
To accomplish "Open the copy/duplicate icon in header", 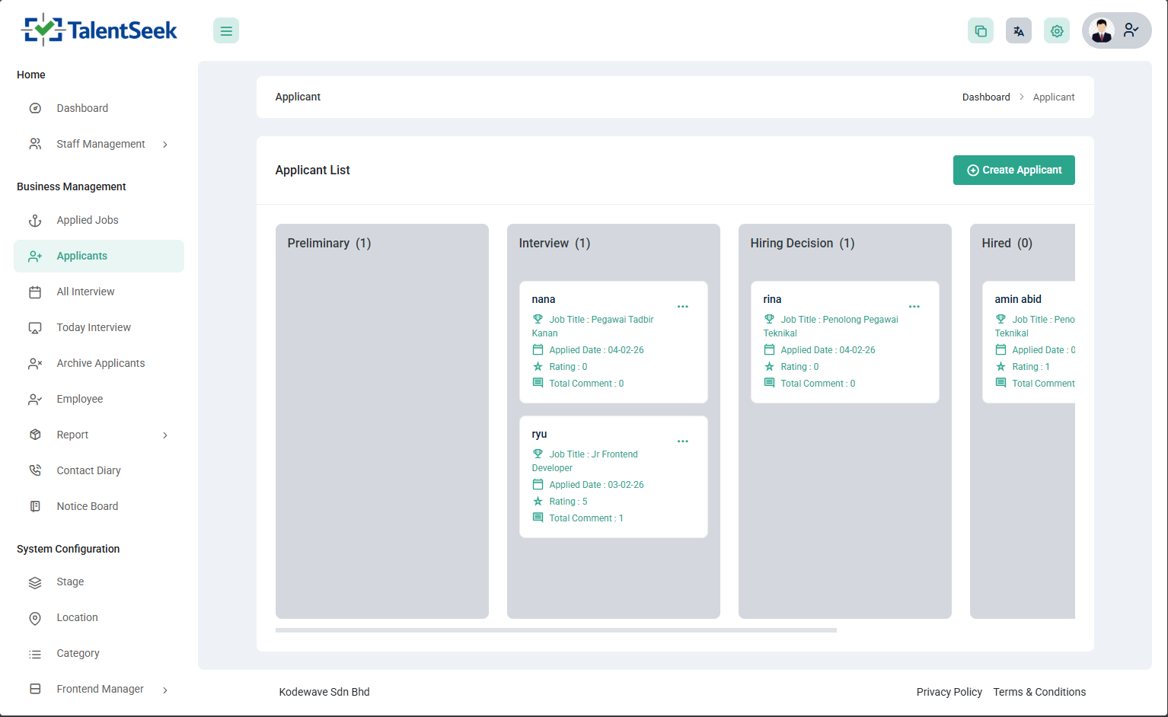I will (981, 31).
